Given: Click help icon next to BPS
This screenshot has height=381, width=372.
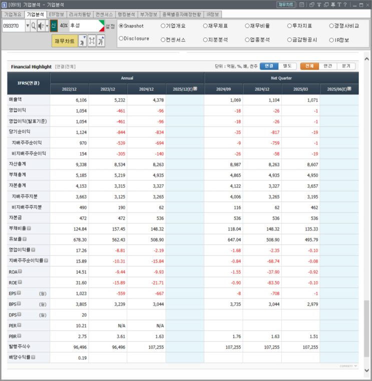Looking at the screenshot, I should pyautogui.click(x=19, y=303).
